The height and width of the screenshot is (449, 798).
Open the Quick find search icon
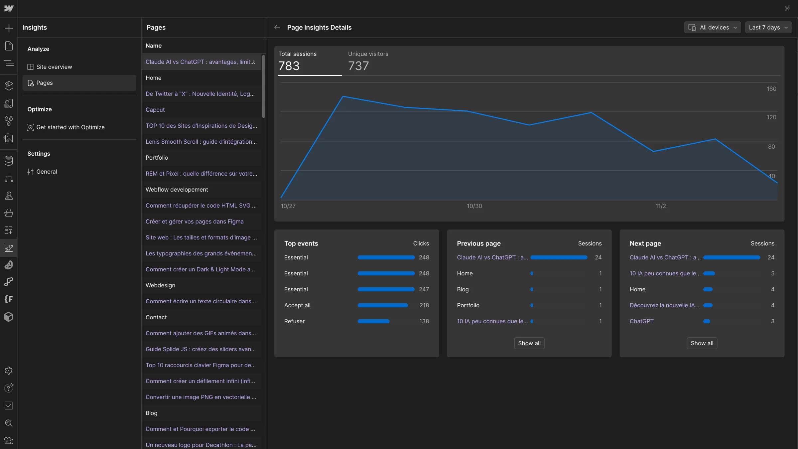pyautogui.click(x=9, y=423)
